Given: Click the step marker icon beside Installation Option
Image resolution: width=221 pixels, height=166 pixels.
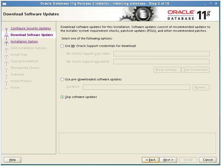Looking at the screenshot, I should click(6, 42).
